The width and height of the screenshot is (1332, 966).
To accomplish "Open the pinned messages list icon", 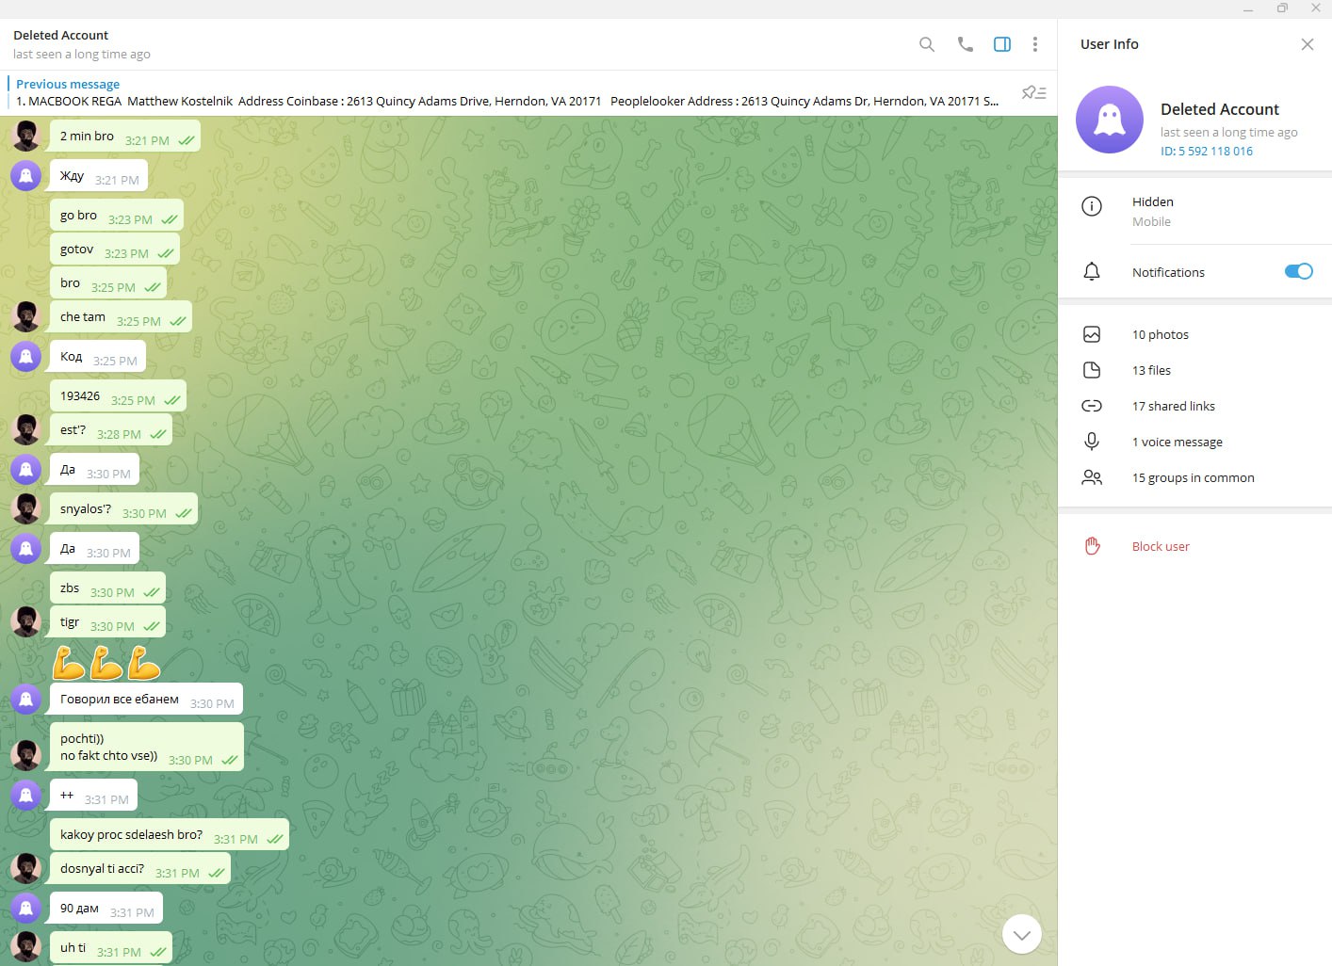I will [x=1033, y=92].
